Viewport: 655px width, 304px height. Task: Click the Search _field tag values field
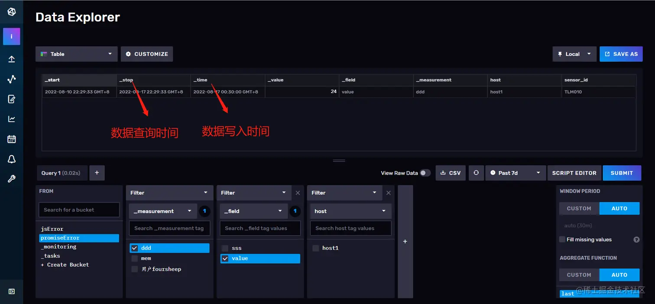260,228
